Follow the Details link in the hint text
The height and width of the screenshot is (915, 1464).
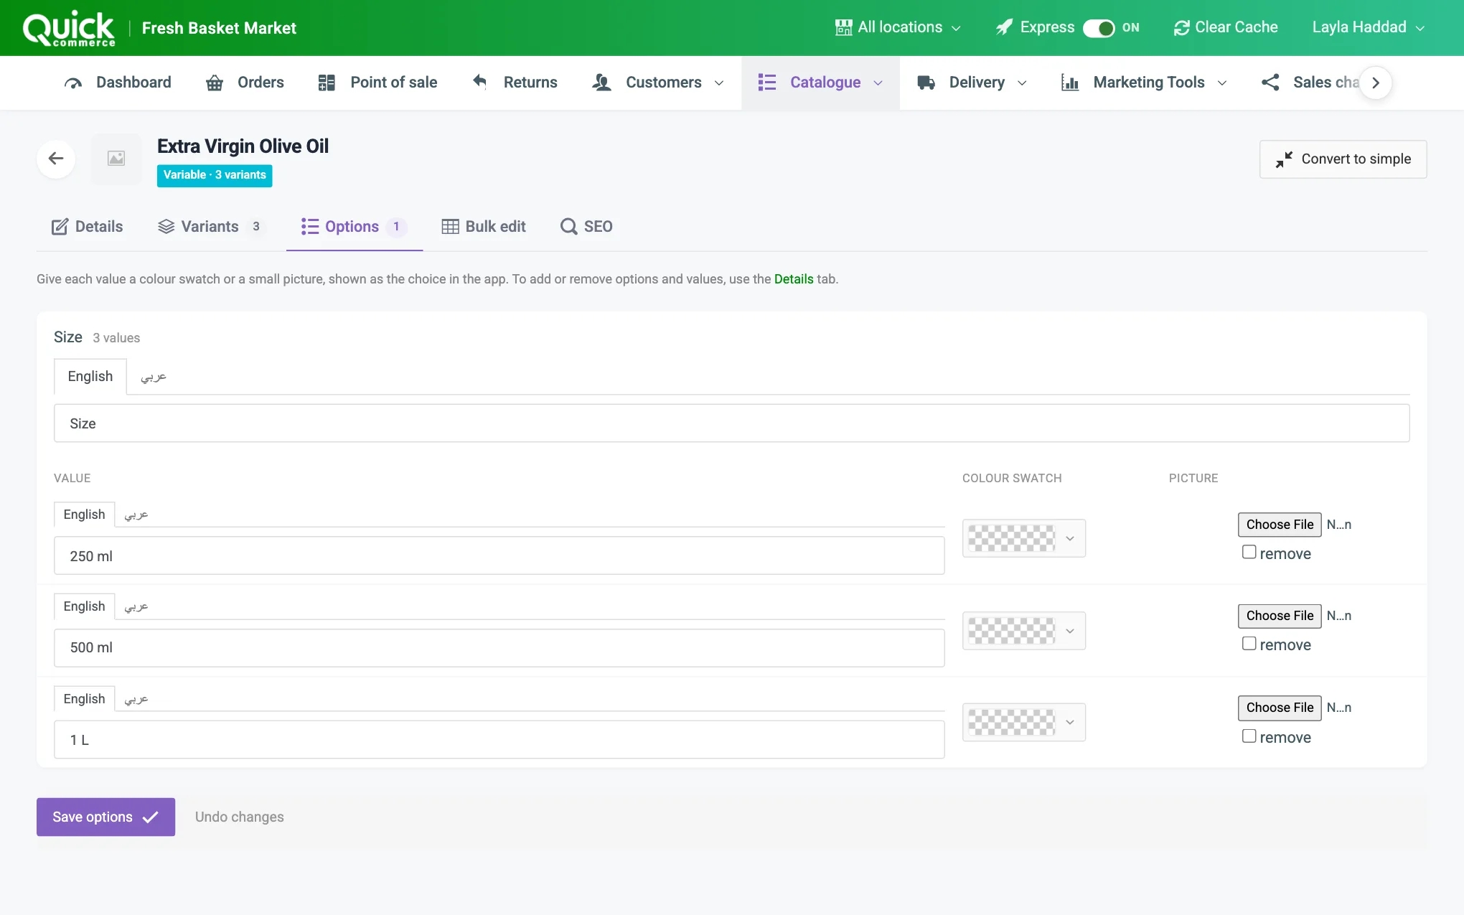794,279
